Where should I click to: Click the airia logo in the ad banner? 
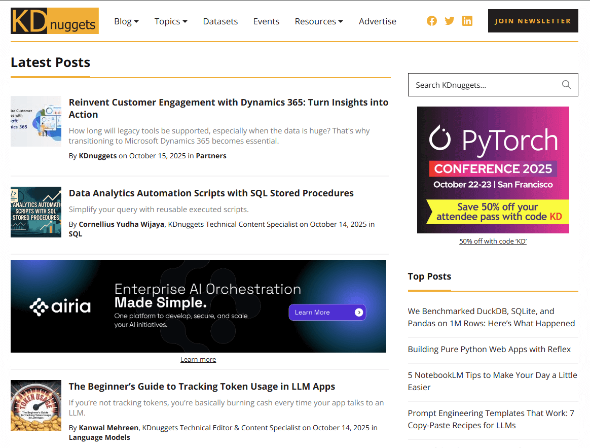60,306
